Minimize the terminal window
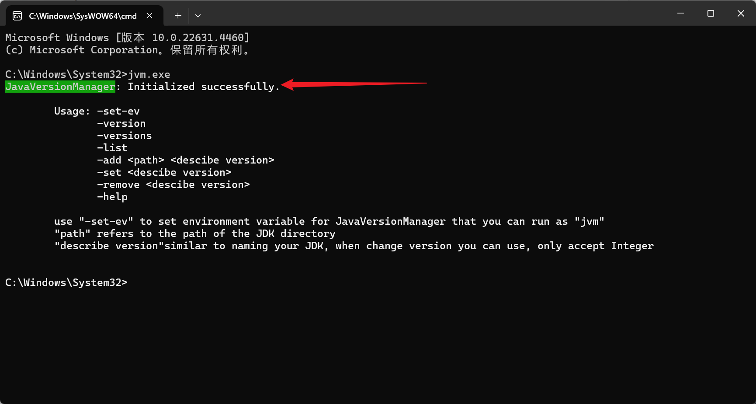This screenshot has width=756, height=404. tap(680, 14)
